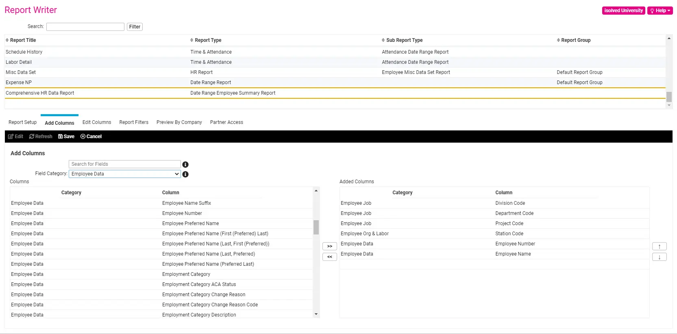Select the Expense NP report row
Screen dimensions: 677x334
tap(335, 82)
